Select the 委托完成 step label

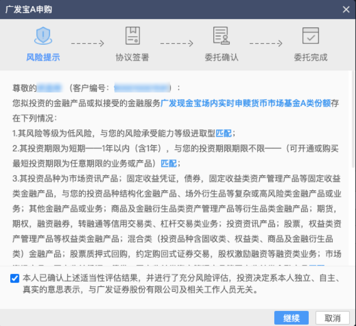click(310, 57)
